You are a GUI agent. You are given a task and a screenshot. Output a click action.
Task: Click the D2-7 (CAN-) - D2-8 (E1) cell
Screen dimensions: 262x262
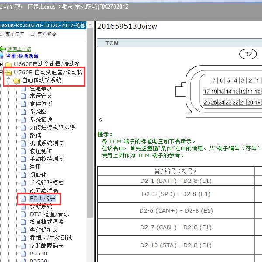pyautogui.click(x=176, y=227)
